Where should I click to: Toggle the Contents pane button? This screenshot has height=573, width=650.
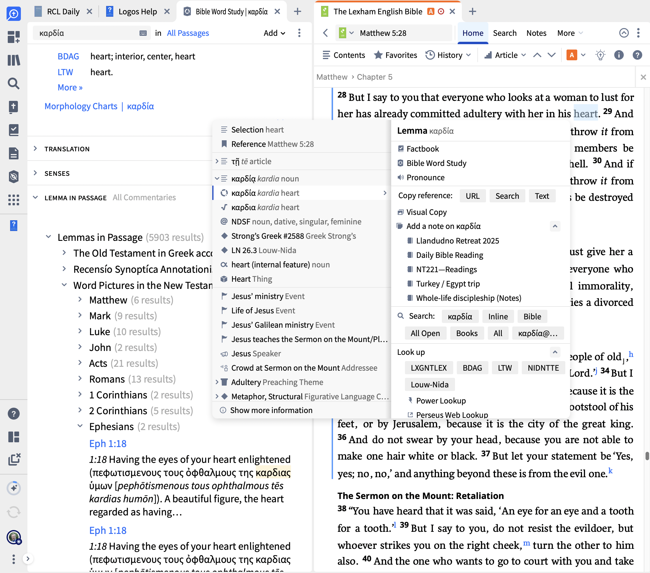pyautogui.click(x=343, y=55)
